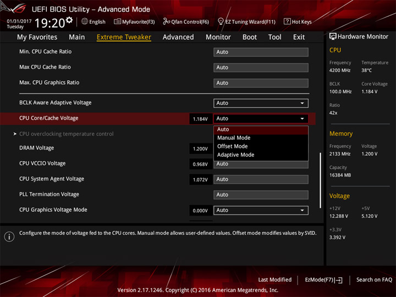Screen dimensions: 396x297
Task: Click PLL Termination Voltage field
Action: point(261,195)
